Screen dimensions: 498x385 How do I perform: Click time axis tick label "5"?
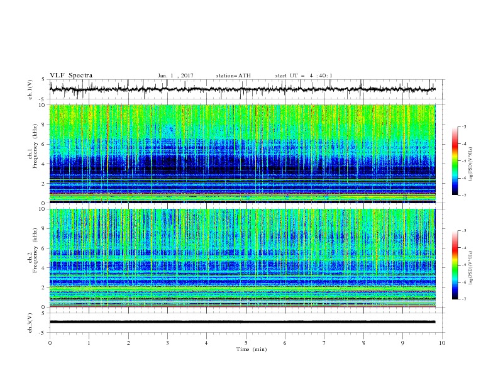[x=246, y=343]
